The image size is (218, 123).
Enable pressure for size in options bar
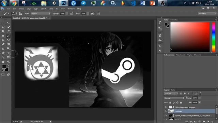99,14
